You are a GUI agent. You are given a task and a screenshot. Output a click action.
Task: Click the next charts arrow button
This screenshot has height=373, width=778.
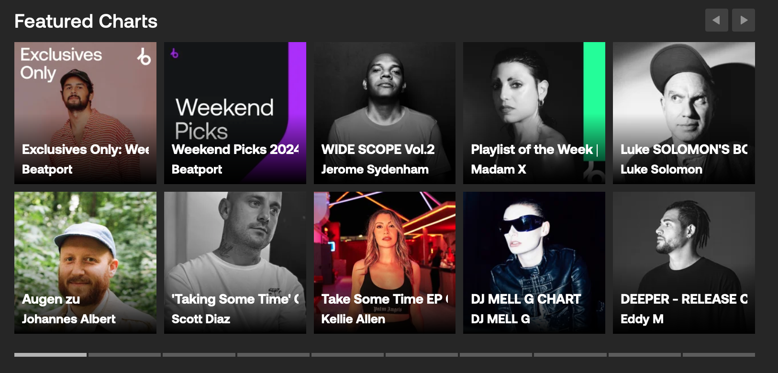pos(744,20)
